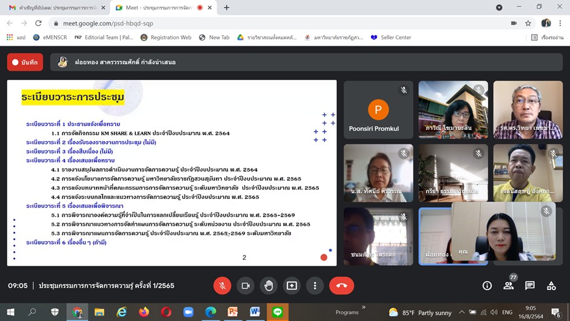Leave the call with red hangup button
Viewport: 570px width, 321px height.
pyautogui.click(x=341, y=286)
